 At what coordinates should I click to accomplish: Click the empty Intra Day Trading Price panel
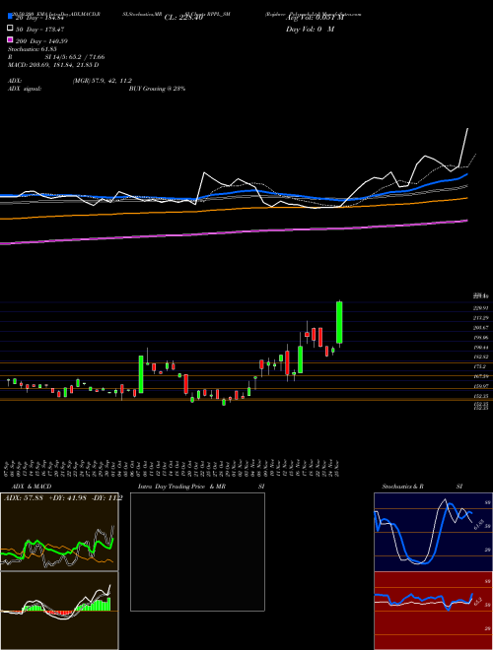pos(197,552)
